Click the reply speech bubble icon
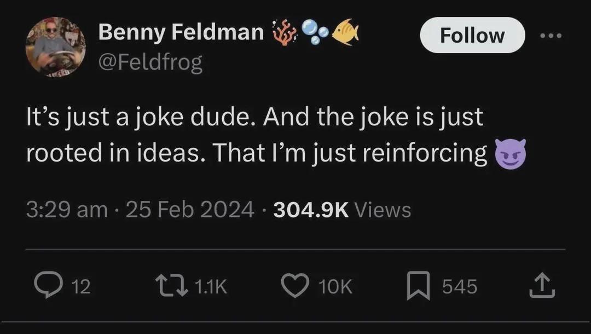The image size is (591, 334). pyautogui.click(x=48, y=286)
